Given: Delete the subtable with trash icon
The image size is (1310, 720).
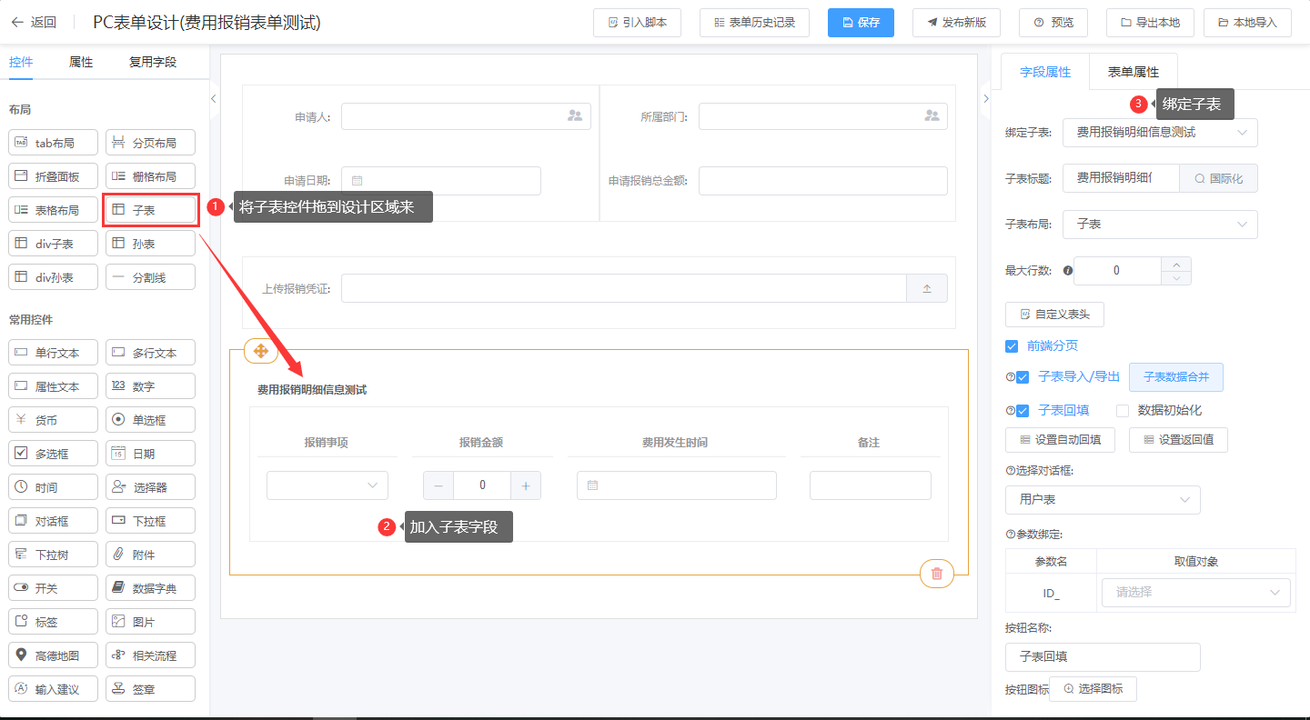Looking at the screenshot, I should pos(937,574).
